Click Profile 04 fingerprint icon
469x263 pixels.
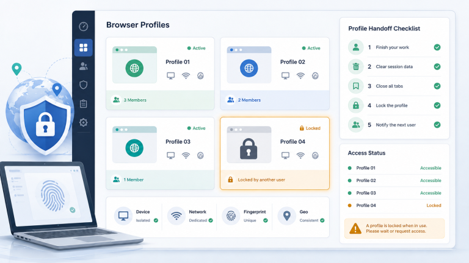coord(315,155)
